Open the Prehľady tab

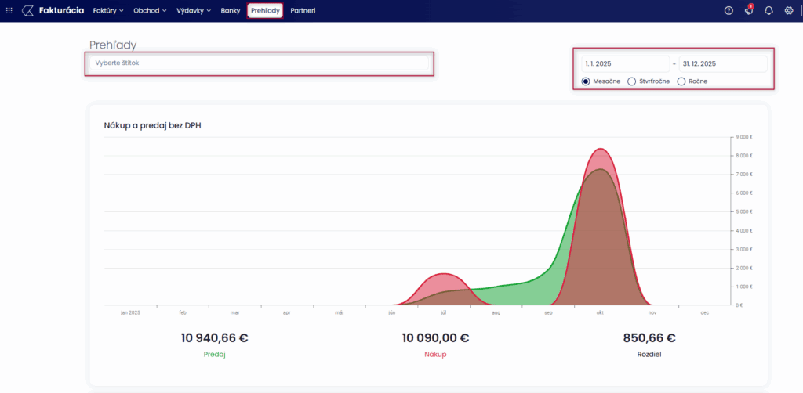(x=265, y=11)
